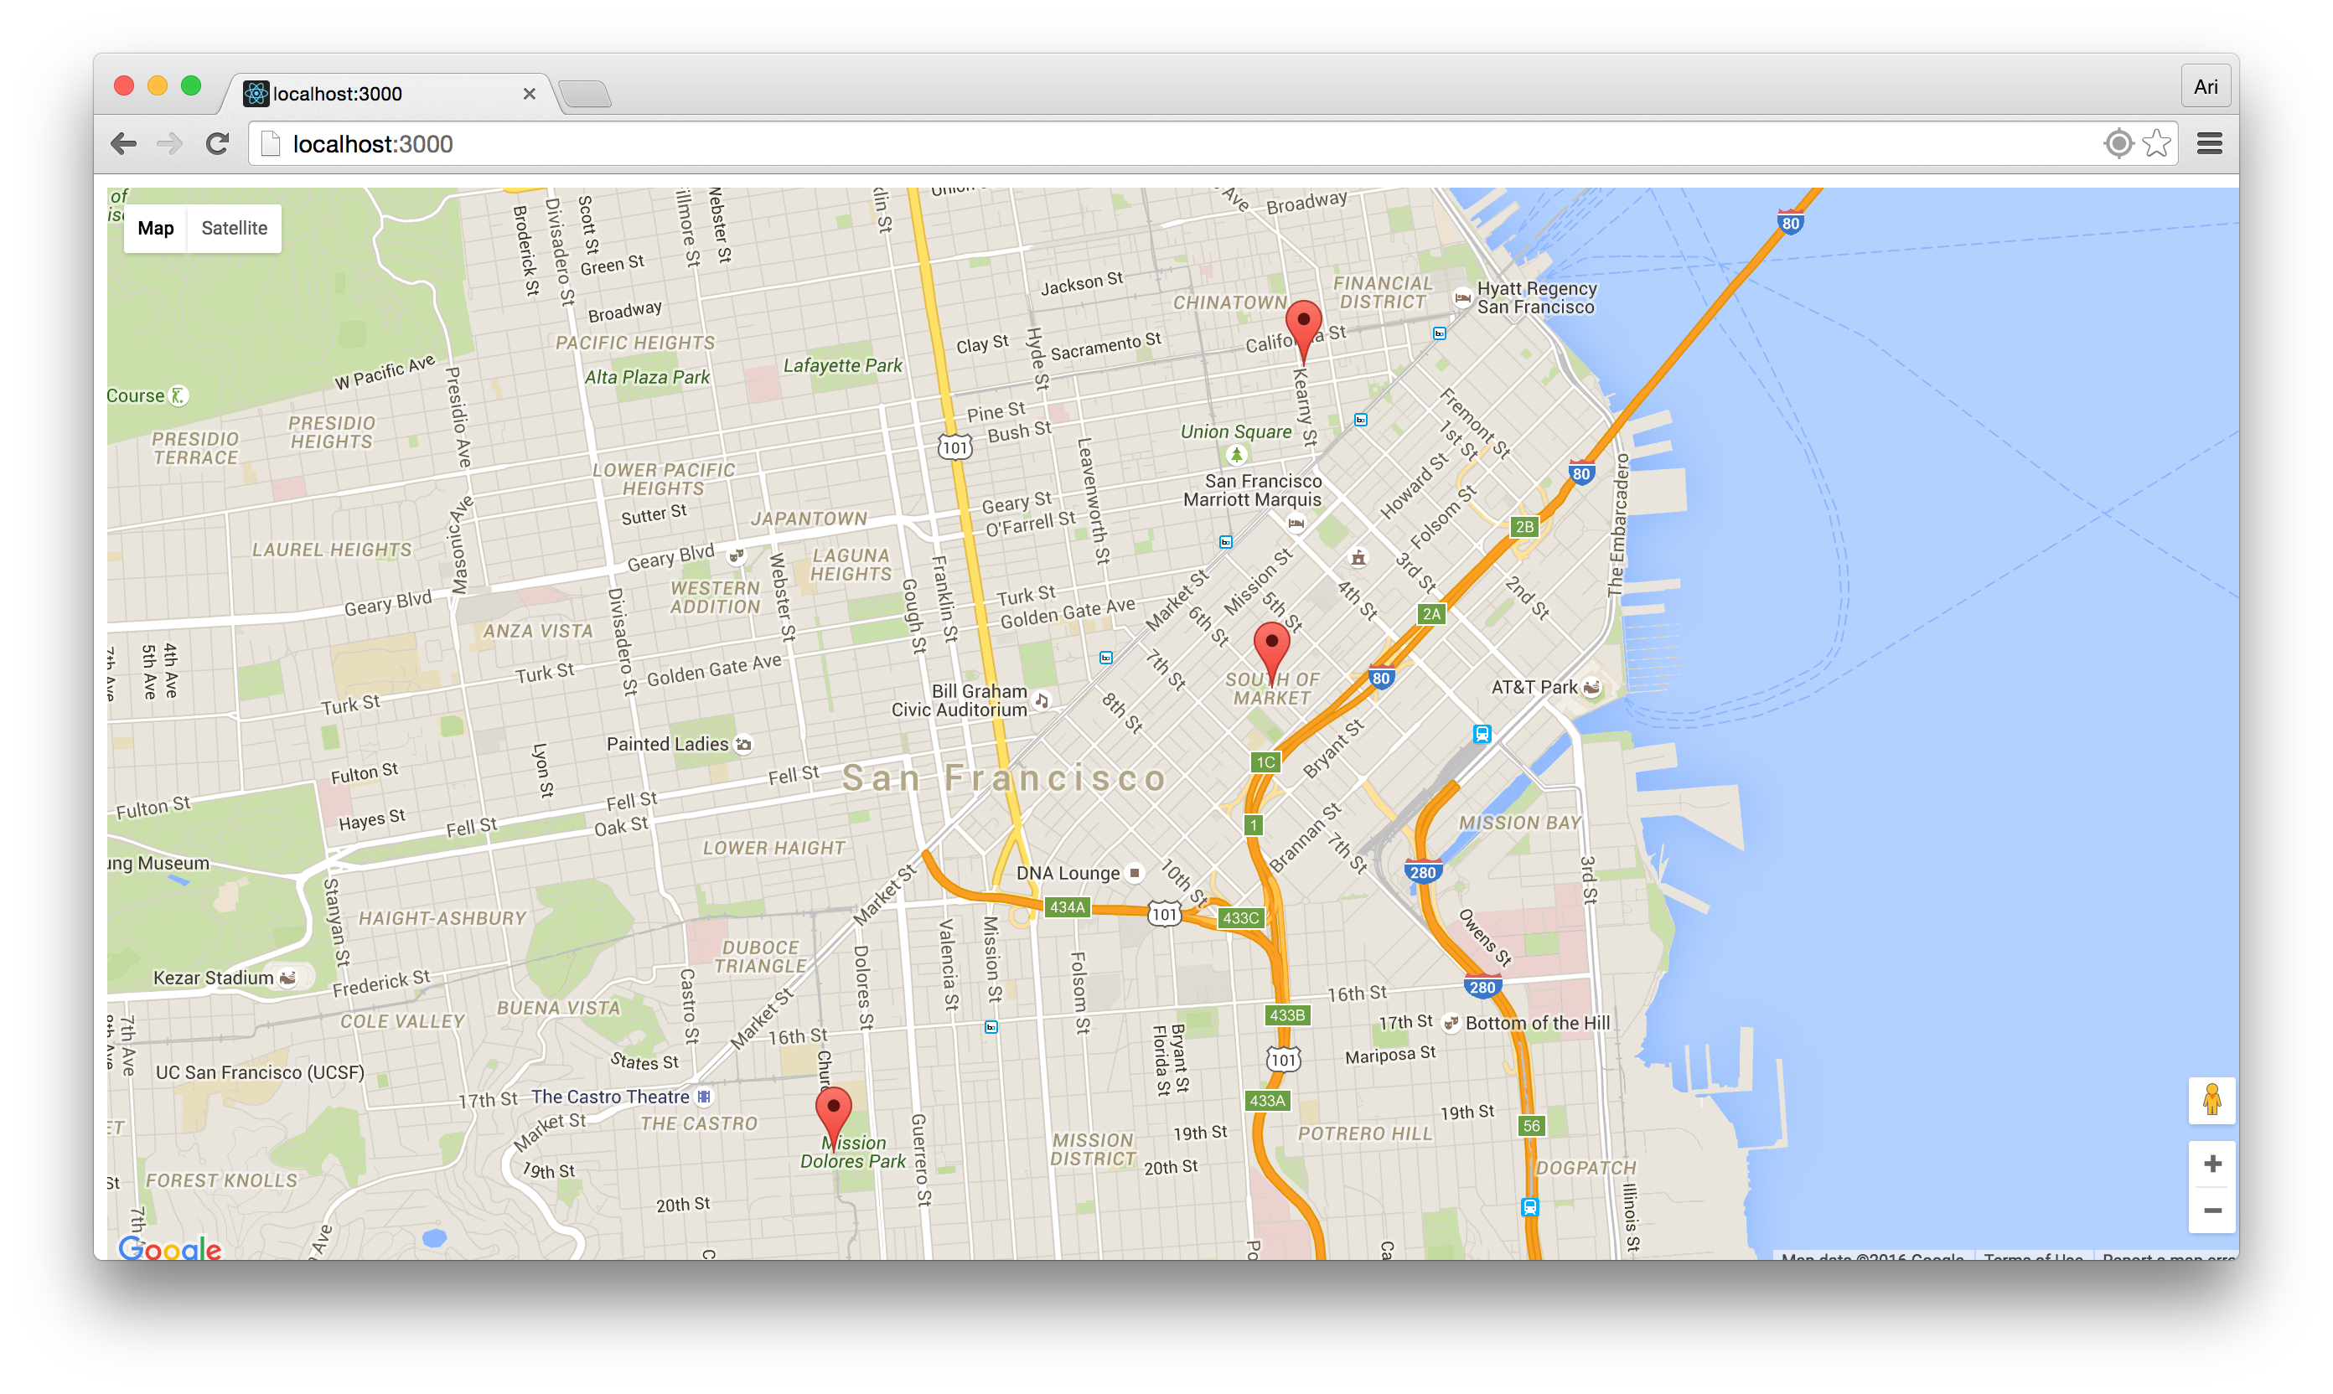Click the red marker at Mission Dolores Park

(834, 1118)
